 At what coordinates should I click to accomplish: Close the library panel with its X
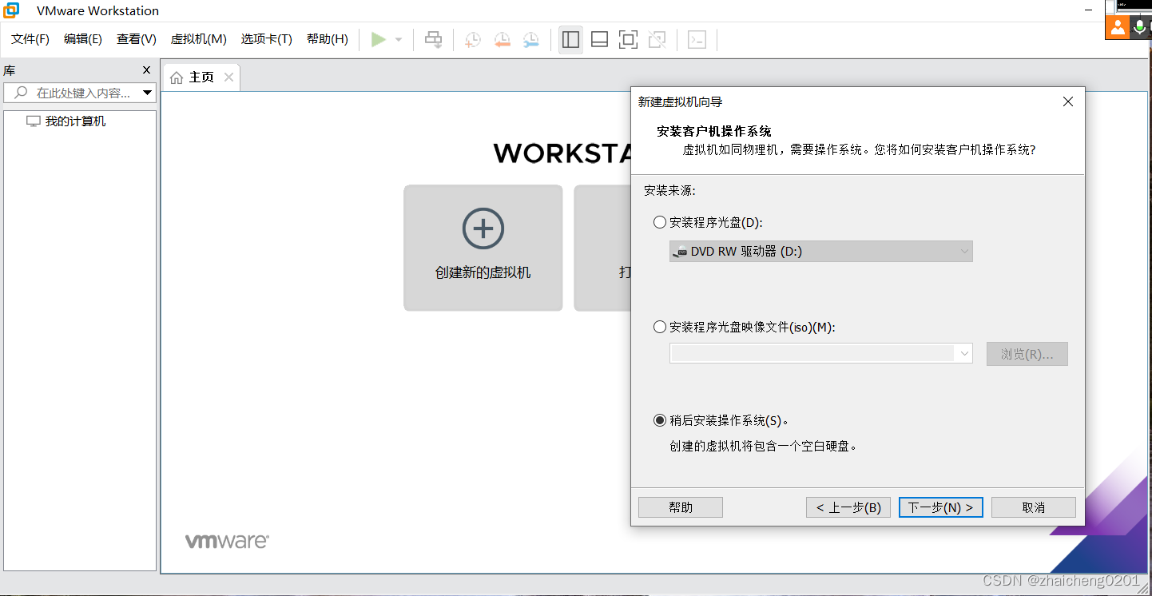click(146, 70)
